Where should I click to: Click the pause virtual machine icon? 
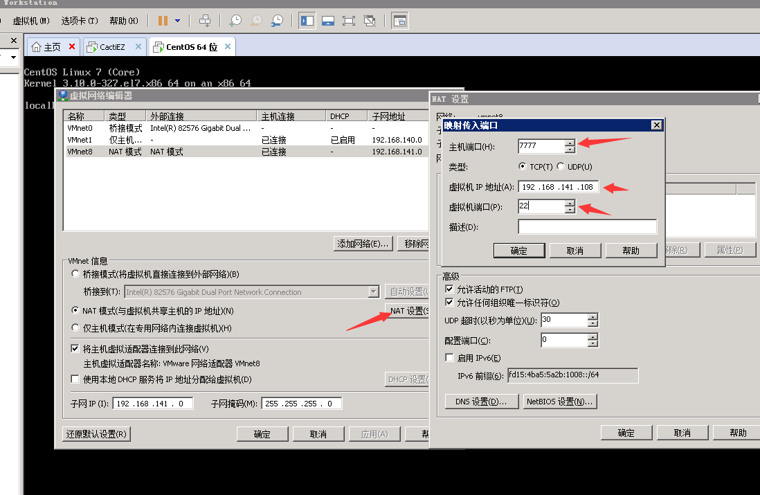pyautogui.click(x=163, y=21)
